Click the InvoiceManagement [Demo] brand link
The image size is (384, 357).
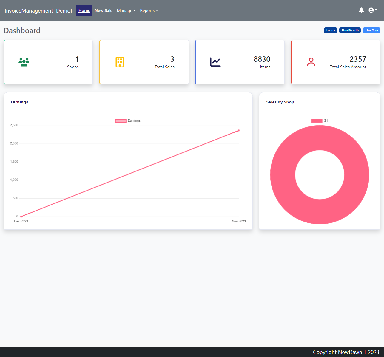pos(38,11)
